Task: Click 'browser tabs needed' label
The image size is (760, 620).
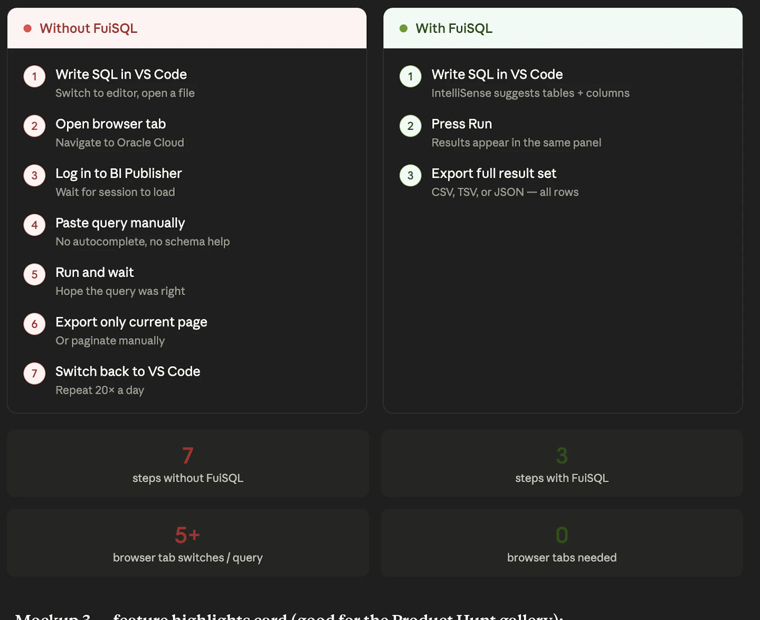Action: 562,558
